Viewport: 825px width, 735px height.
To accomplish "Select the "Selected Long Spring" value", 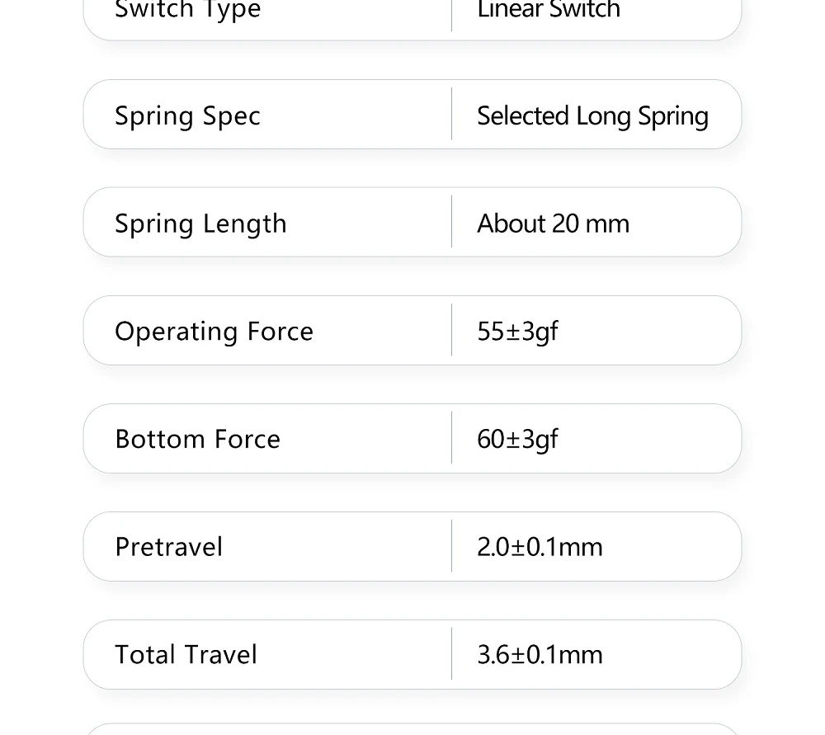I will (x=592, y=115).
